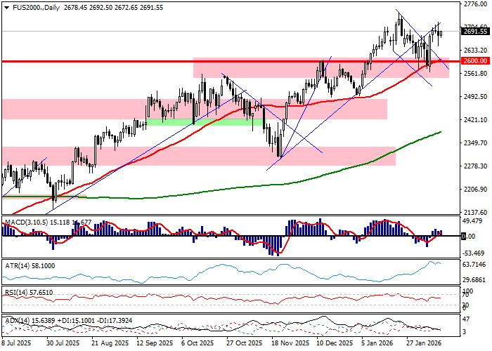Click the 8 Jul 2025 date label
Screen dimensions: 492x351
(x=16, y=344)
